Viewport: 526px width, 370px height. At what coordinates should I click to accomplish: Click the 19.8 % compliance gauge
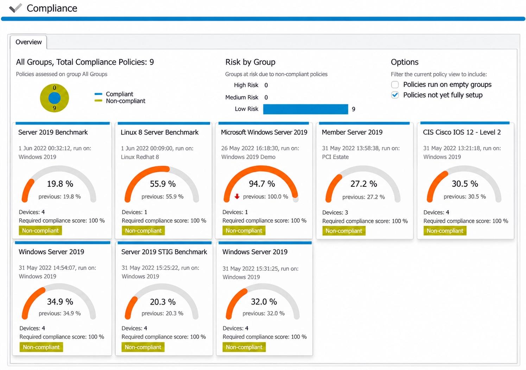pyautogui.click(x=59, y=184)
